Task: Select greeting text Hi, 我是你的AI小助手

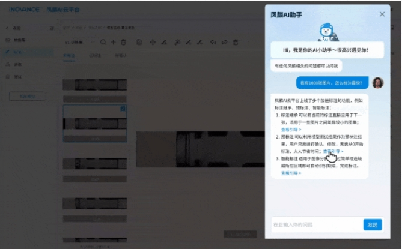Action: click(326, 50)
